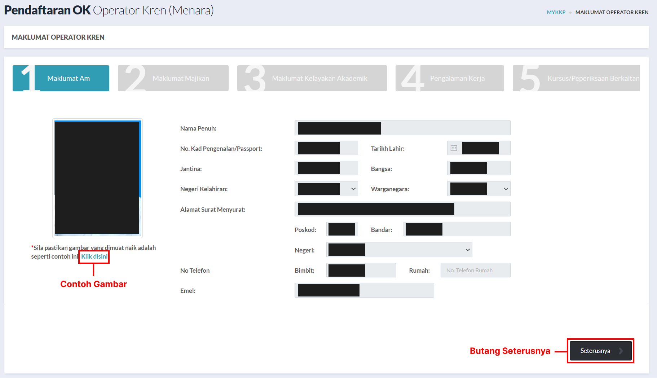Select the Maklumat Kelayakan Akademik tab
Image resolution: width=657 pixels, height=378 pixels.
click(312, 78)
